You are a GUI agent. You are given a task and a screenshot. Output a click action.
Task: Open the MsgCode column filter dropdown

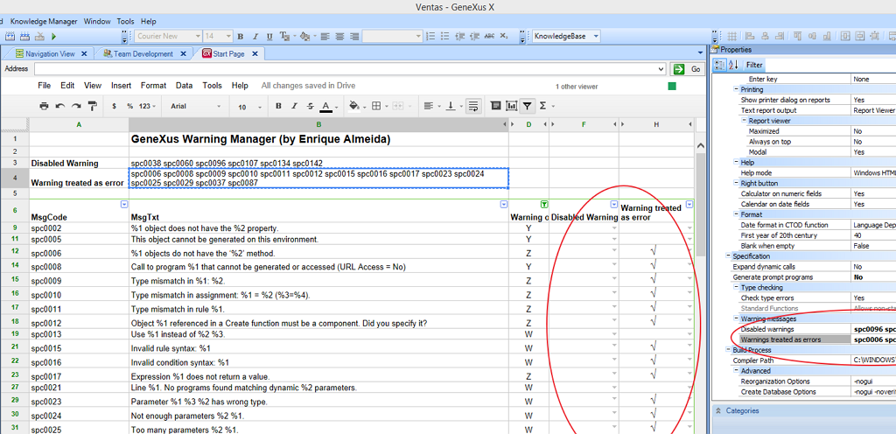[x=124, y=204]
